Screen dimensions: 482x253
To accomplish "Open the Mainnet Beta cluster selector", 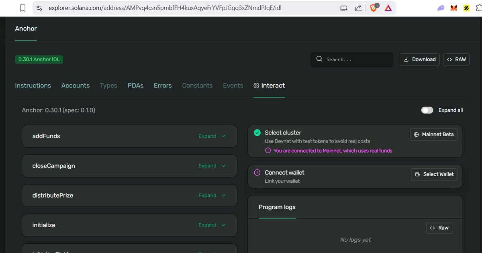I will (x=433, y=135).
